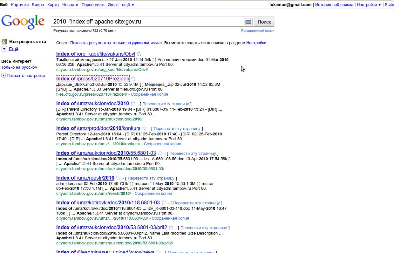Star the /umz/kotirovki/doc/2010/118.6801-03 result
Image resolution: width=394 pixels, height=253 pixels.
[164, 202]
